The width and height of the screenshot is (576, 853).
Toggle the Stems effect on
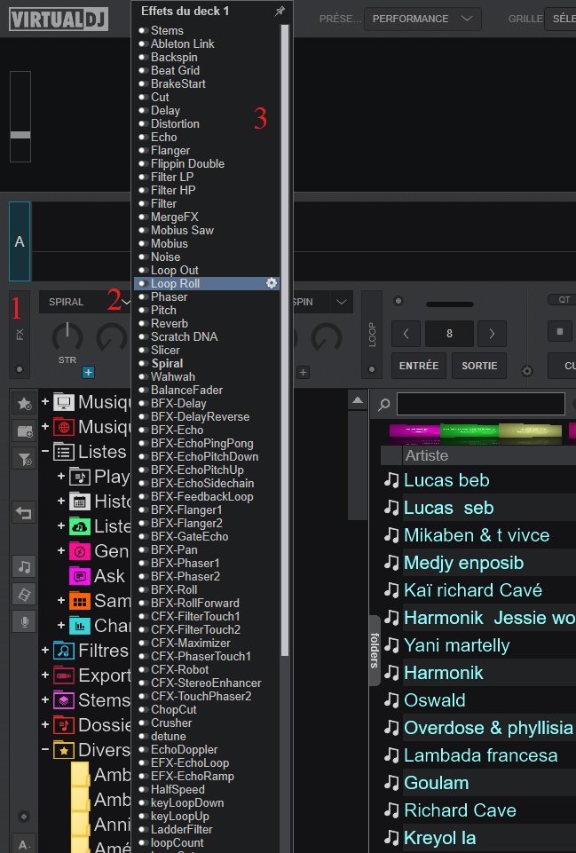(143, 30)
